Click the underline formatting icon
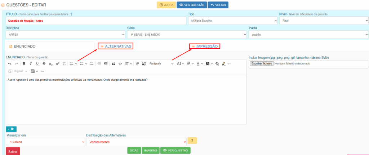This screenshot has height=155, width=369. pos(37,64)
